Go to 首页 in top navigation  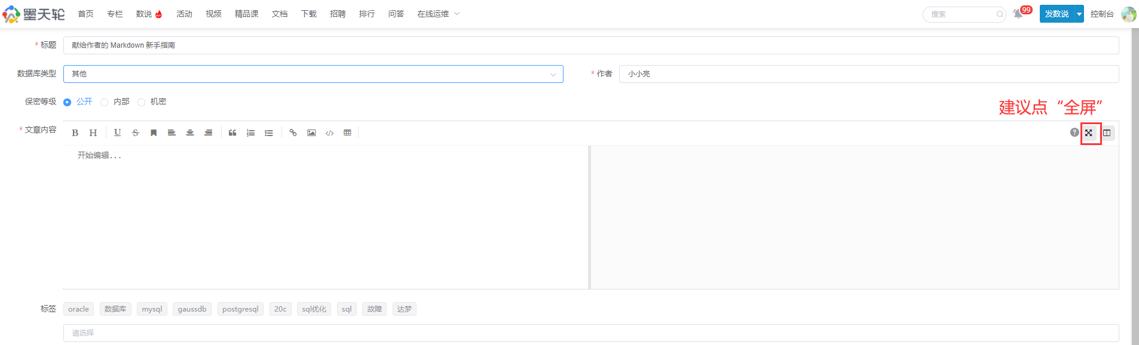pos(85,14)
